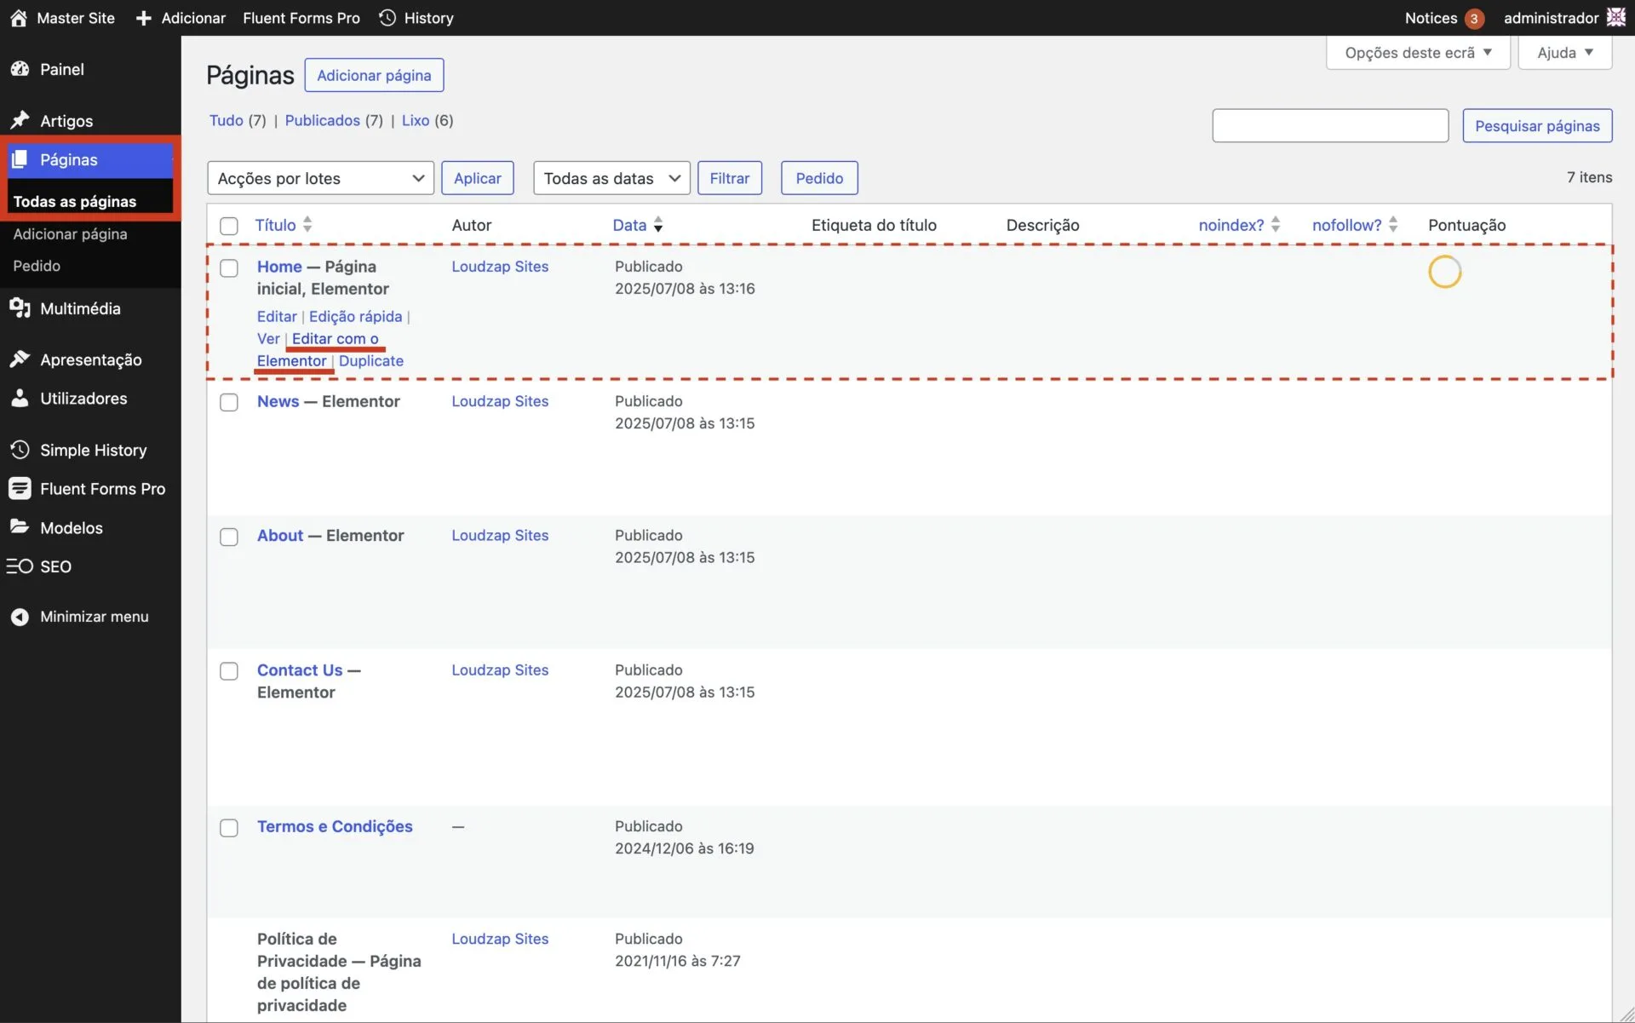Image resolution: width=1635 pixels, height=1023 pixels.
Task: Click the Painel dashboard icon
Action: pyautogui.click(x=20, y=69)
